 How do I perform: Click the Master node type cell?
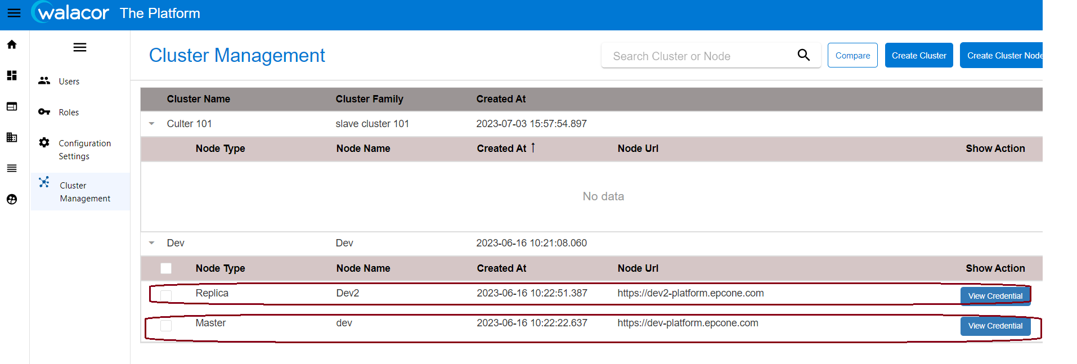pos(210,323)
